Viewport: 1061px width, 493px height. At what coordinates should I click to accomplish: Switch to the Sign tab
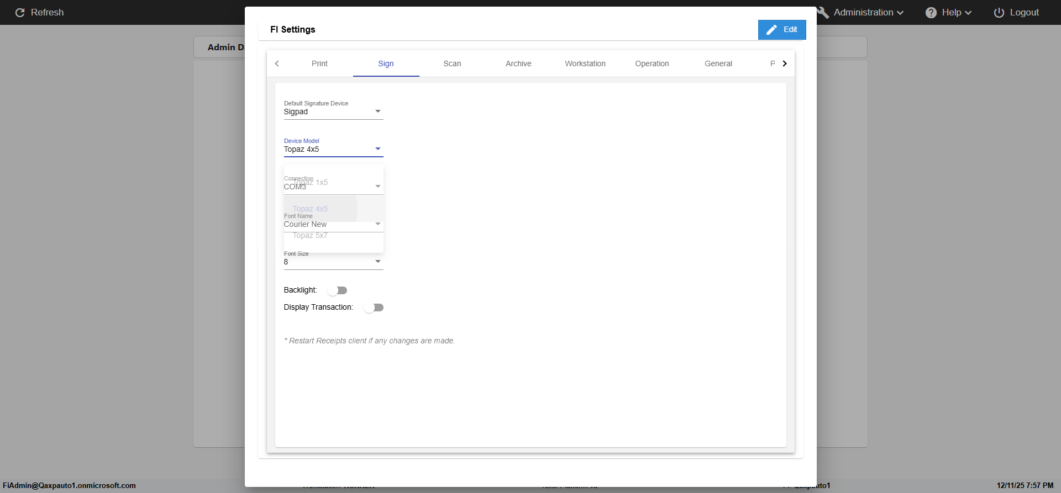point(386,63)
